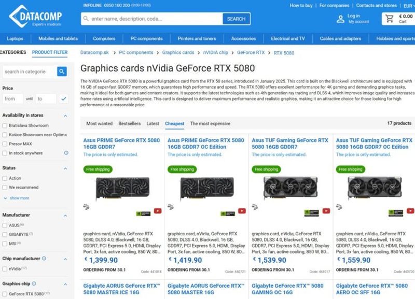The height and width of the screenshot is (299, 415).
Task: Open the PC components menu
Action: point(146,38)
